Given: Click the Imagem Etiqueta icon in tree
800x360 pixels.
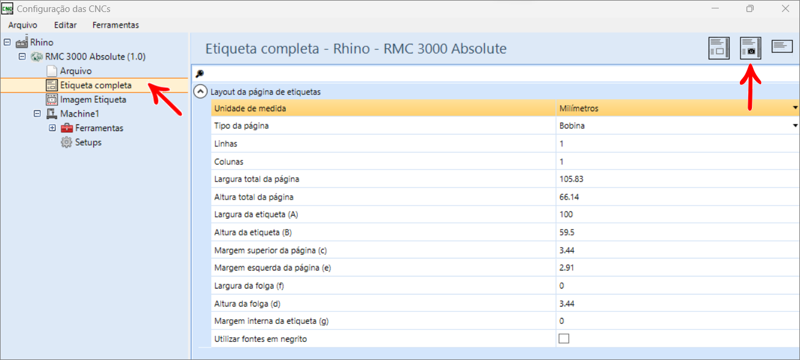Looking at the screenshot, I should point(52,100).
